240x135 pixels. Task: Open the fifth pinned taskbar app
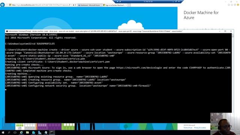pos(46,132)
